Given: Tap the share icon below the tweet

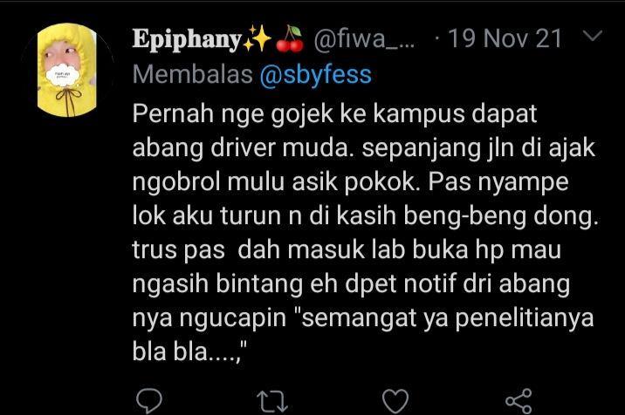Looking at the screenshot, I should (x=519, y=401).
